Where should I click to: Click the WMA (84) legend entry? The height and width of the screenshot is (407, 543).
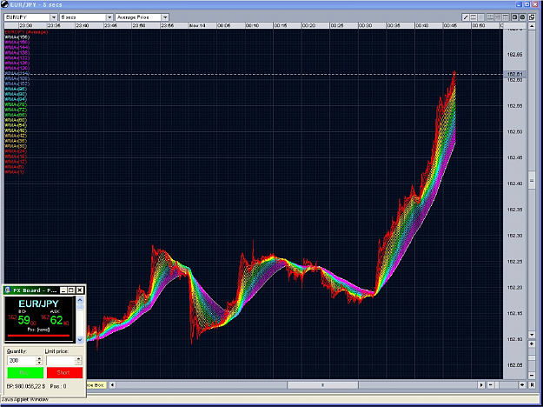(16, 99)
